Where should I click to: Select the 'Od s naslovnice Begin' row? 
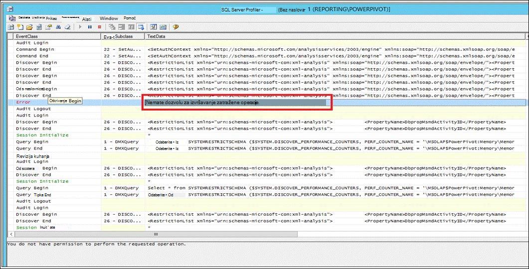[x=267, y=89]
